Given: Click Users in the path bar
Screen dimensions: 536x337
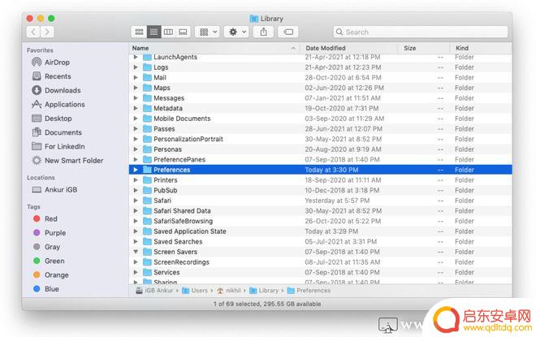Looking at the screenshot, I should 195,291.
